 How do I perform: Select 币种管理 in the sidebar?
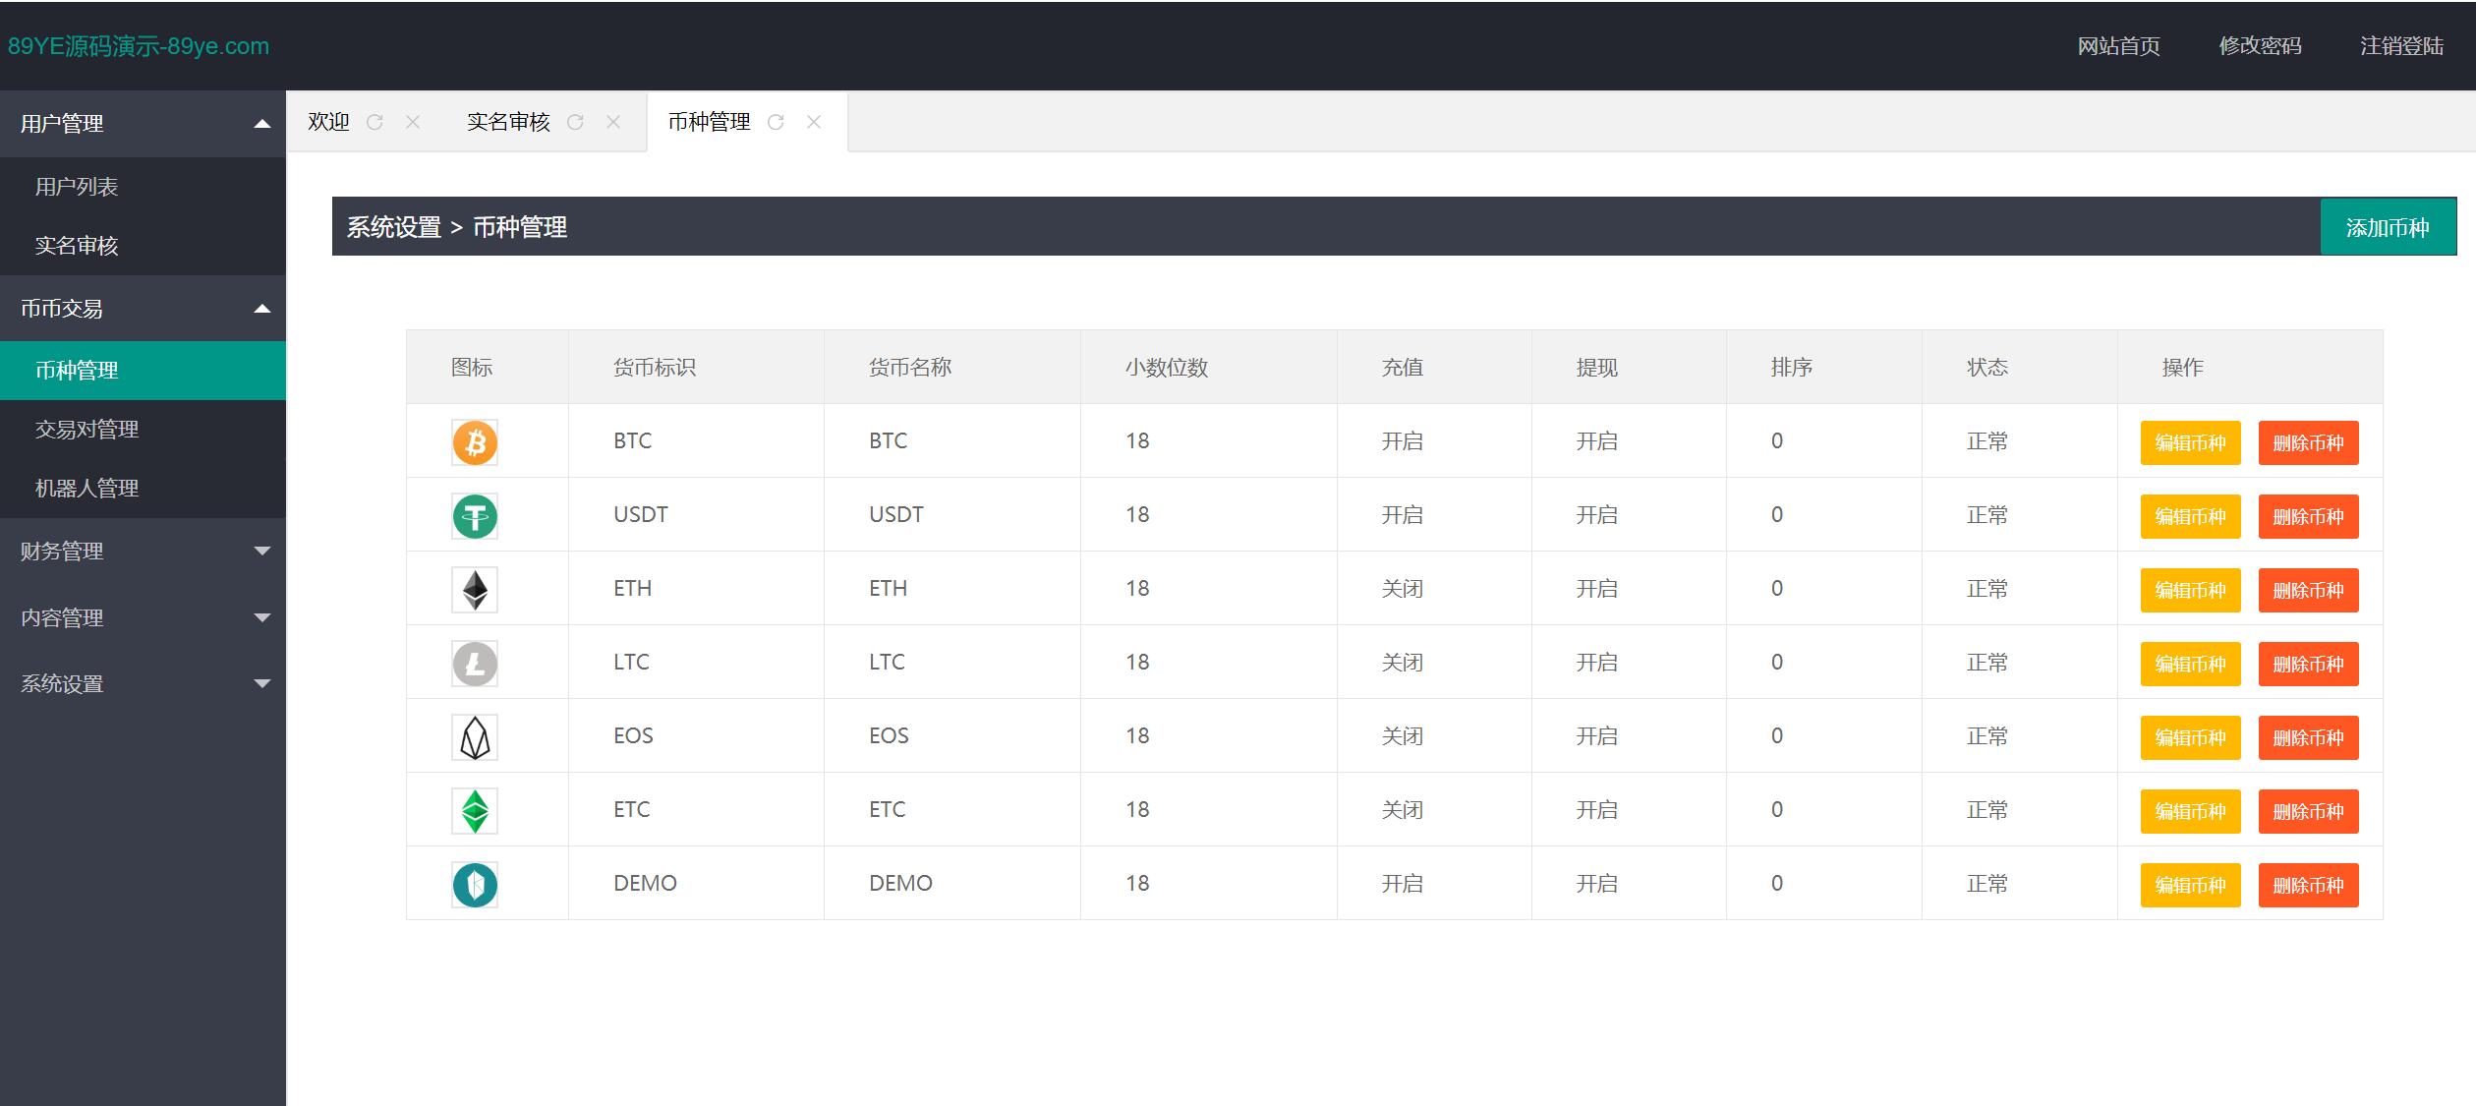tap(143, 371)
